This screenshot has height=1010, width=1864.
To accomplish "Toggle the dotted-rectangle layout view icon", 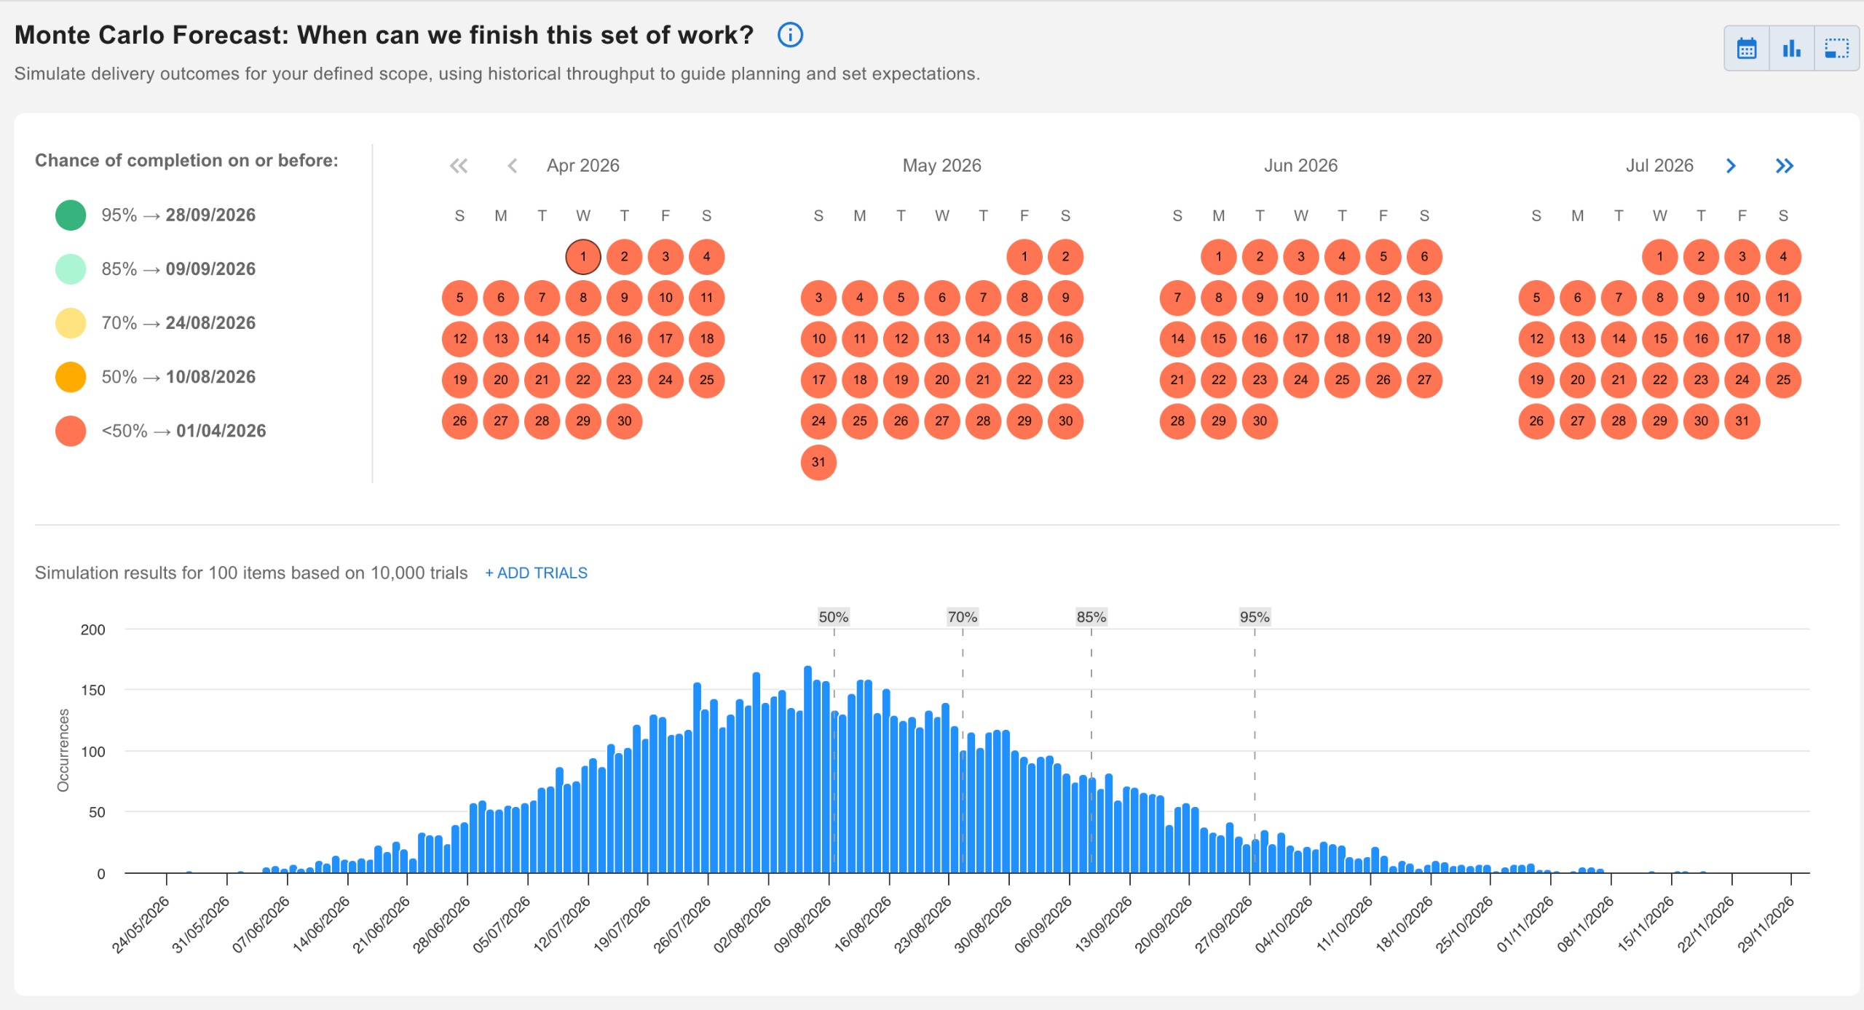I will (1836, 49).
